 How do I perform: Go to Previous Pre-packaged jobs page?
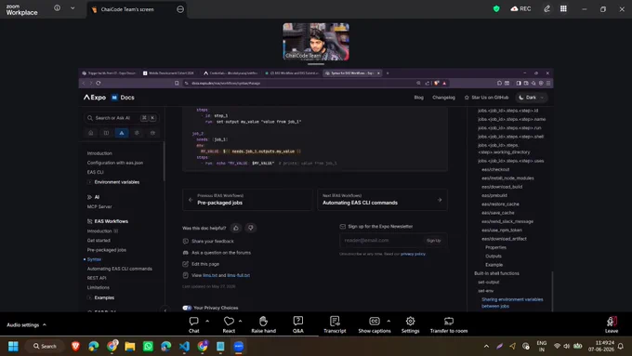[247, 200]
